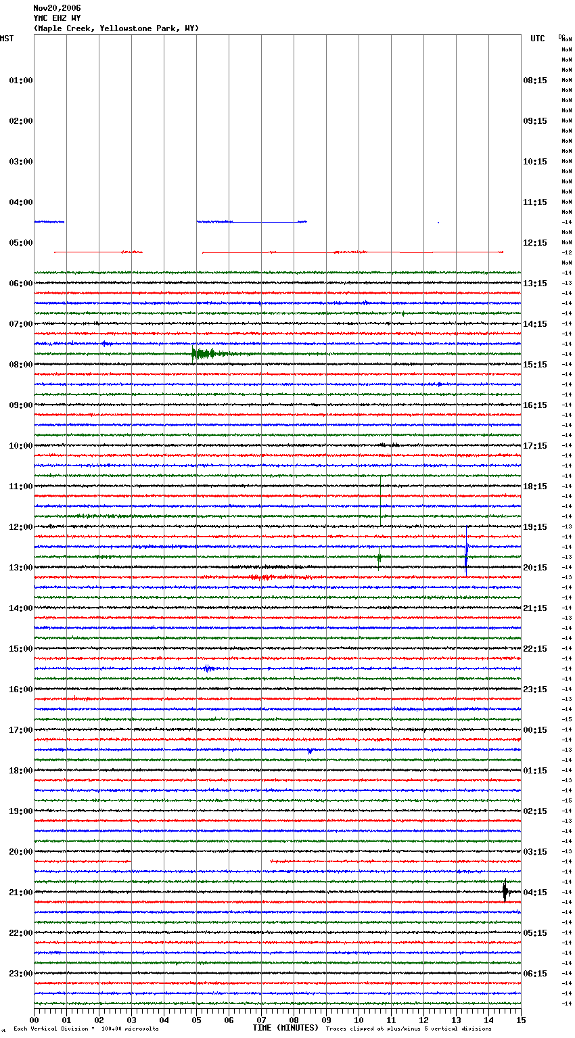Screen dimensions: 575x1038
Task: Select the 04:00 MST row label
Action: 21,202
